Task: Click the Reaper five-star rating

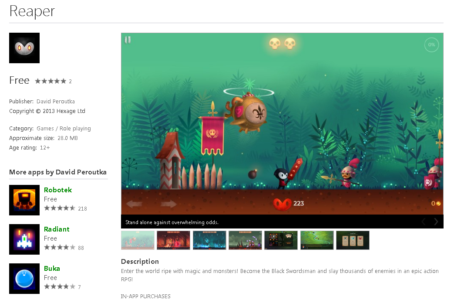Action: click(50, 81)
